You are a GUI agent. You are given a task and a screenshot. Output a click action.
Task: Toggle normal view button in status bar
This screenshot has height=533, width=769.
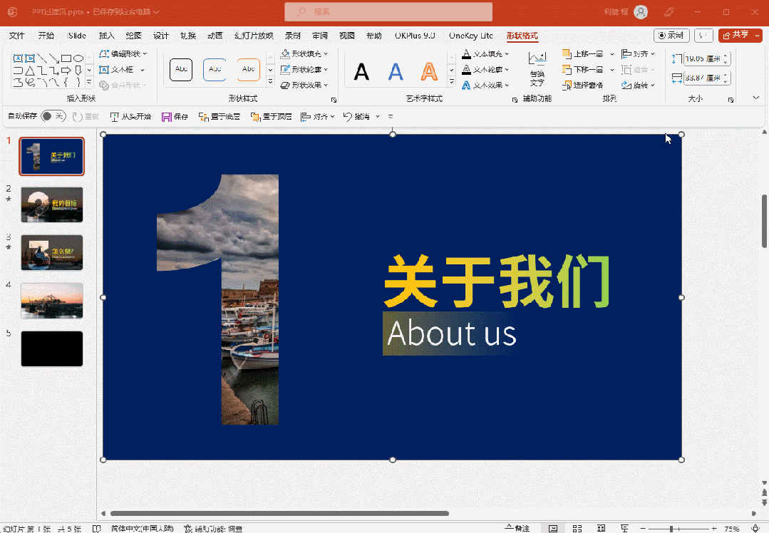tap(553, 529)
